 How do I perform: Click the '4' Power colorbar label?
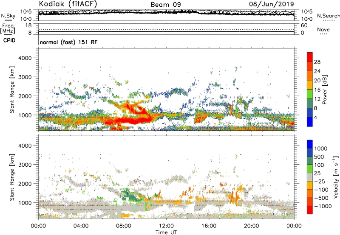[x=315, y=117]
